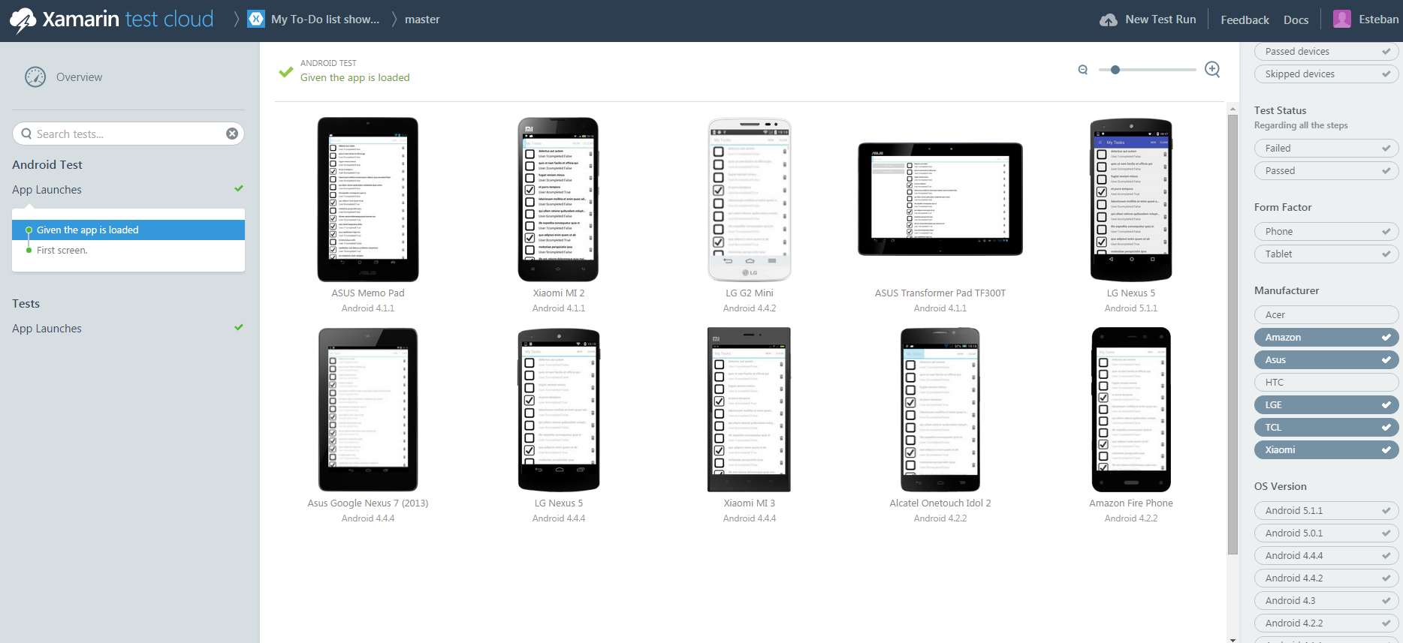Start a New Test Run
Viewport: 1403px width, 643px height.
tap(1160, 20)
